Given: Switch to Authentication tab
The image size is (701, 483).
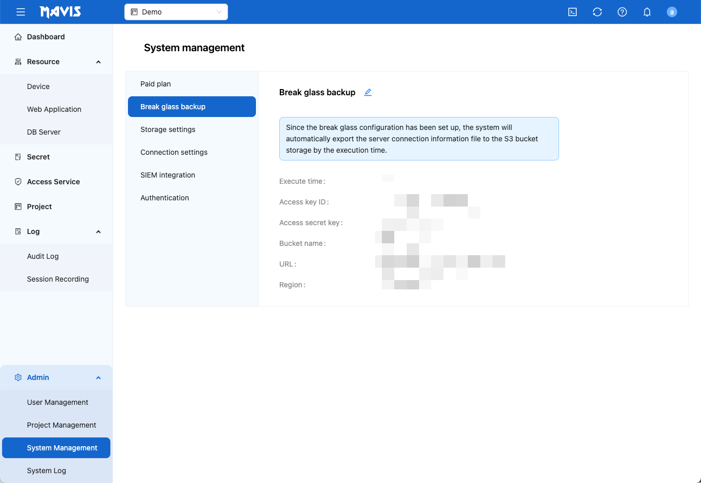Looking at the screenshot, I should (192, 198).
